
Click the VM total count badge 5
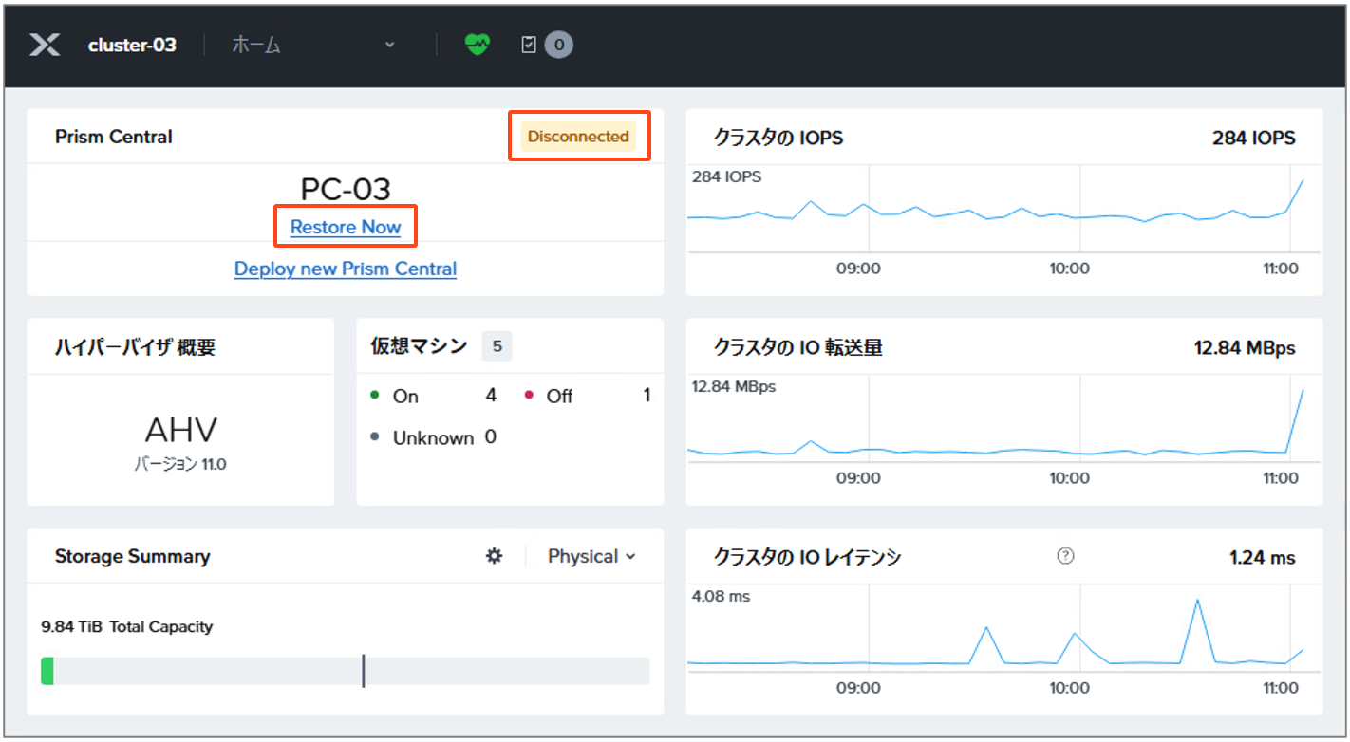[x=497, y=346]
